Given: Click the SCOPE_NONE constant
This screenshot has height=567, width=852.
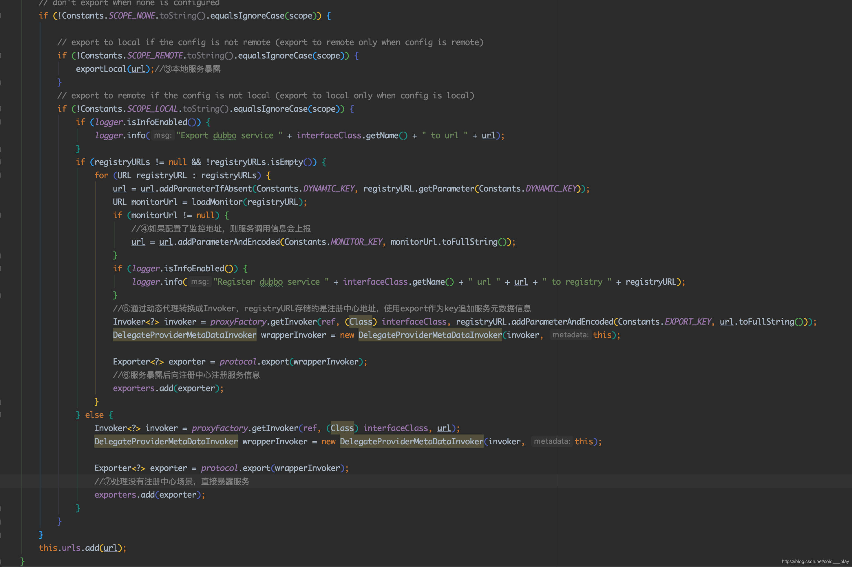Looking at the screenshot, I should [132, 16].
